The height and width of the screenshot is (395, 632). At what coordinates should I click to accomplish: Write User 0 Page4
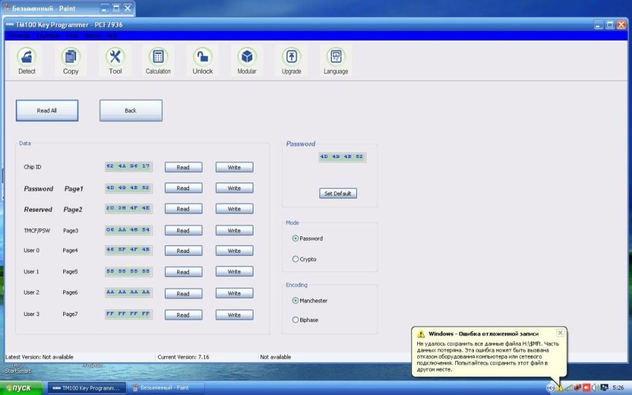pyautogui.click(x=234, y=251)
